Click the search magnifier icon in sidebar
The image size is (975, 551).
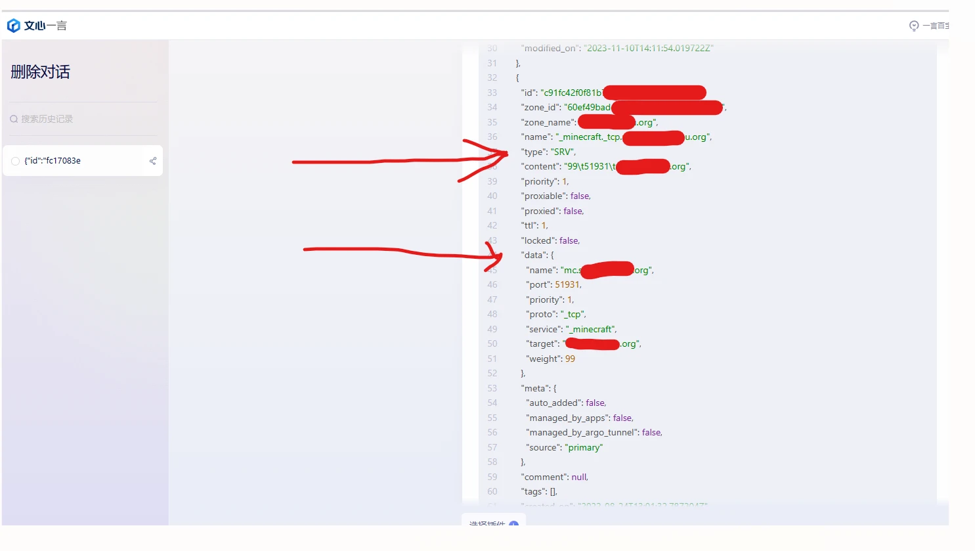14,119
